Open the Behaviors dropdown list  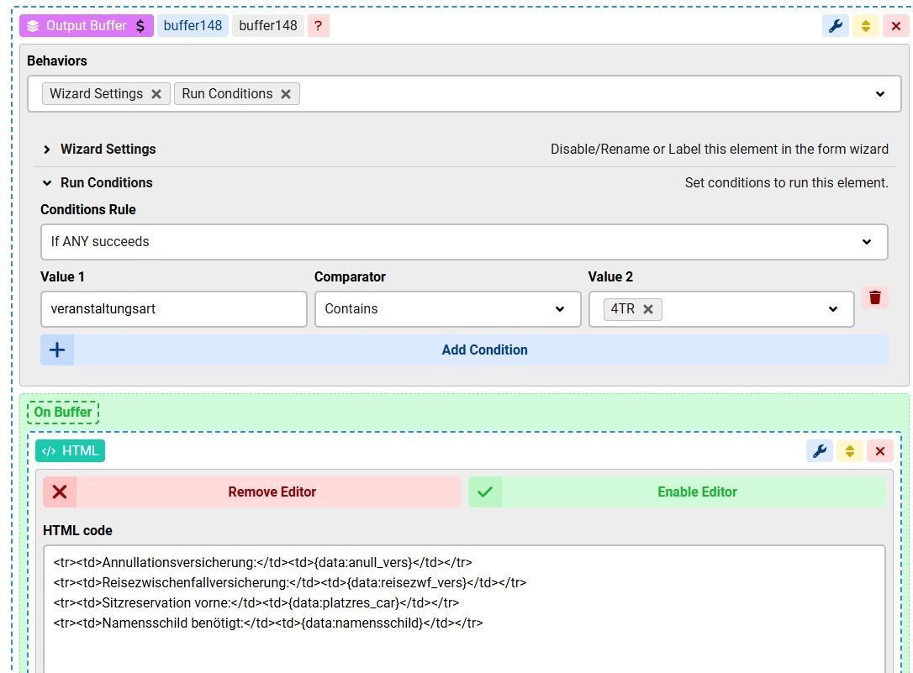point(879,94)
